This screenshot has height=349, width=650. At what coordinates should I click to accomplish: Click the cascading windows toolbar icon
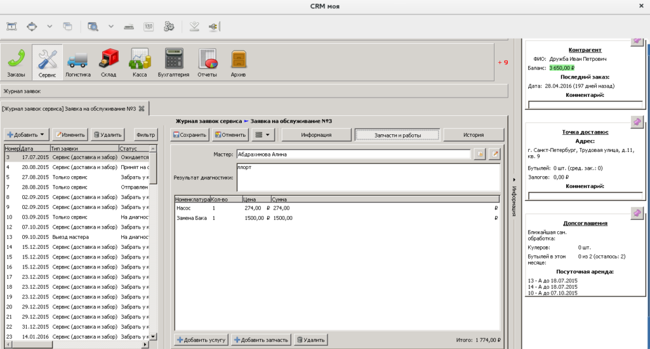[67, 27]
